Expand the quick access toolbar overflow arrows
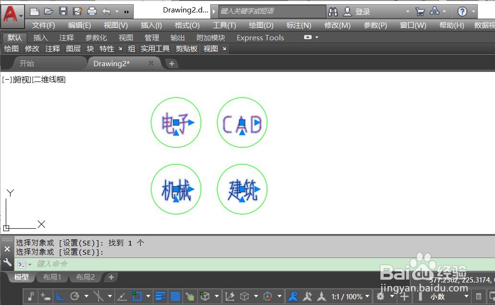The image size is (495, 305). [x=127, y=12]
